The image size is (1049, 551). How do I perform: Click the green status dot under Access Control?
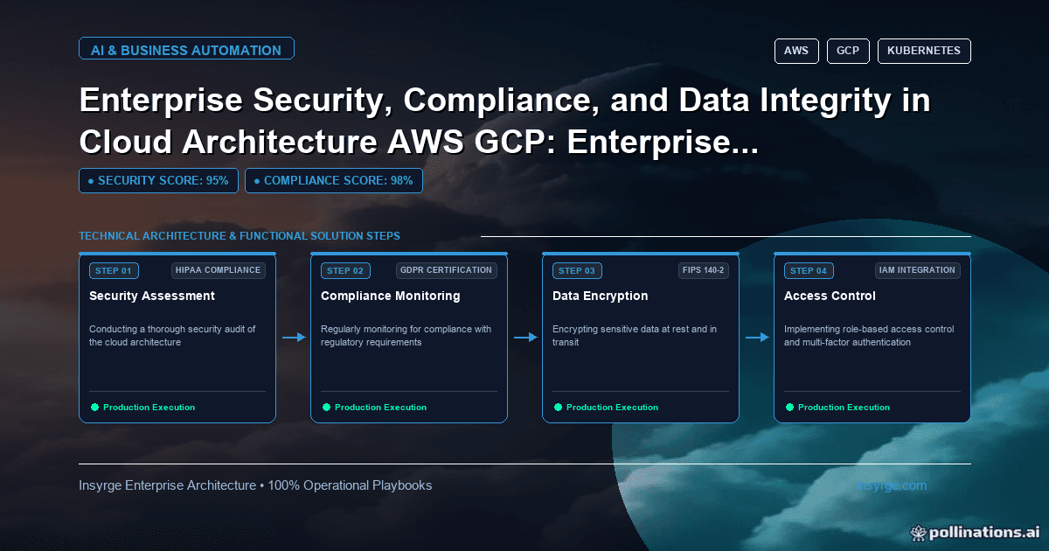(789, 407)
